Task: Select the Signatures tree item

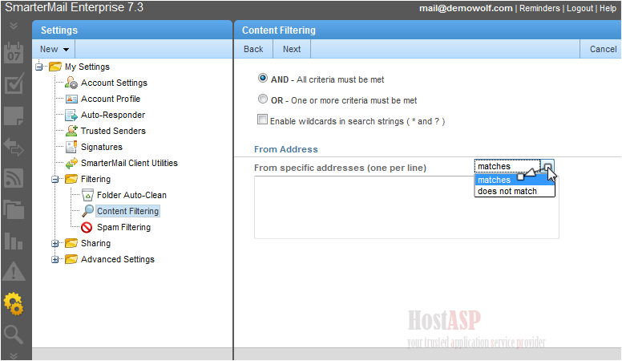Action: [102, 147]
